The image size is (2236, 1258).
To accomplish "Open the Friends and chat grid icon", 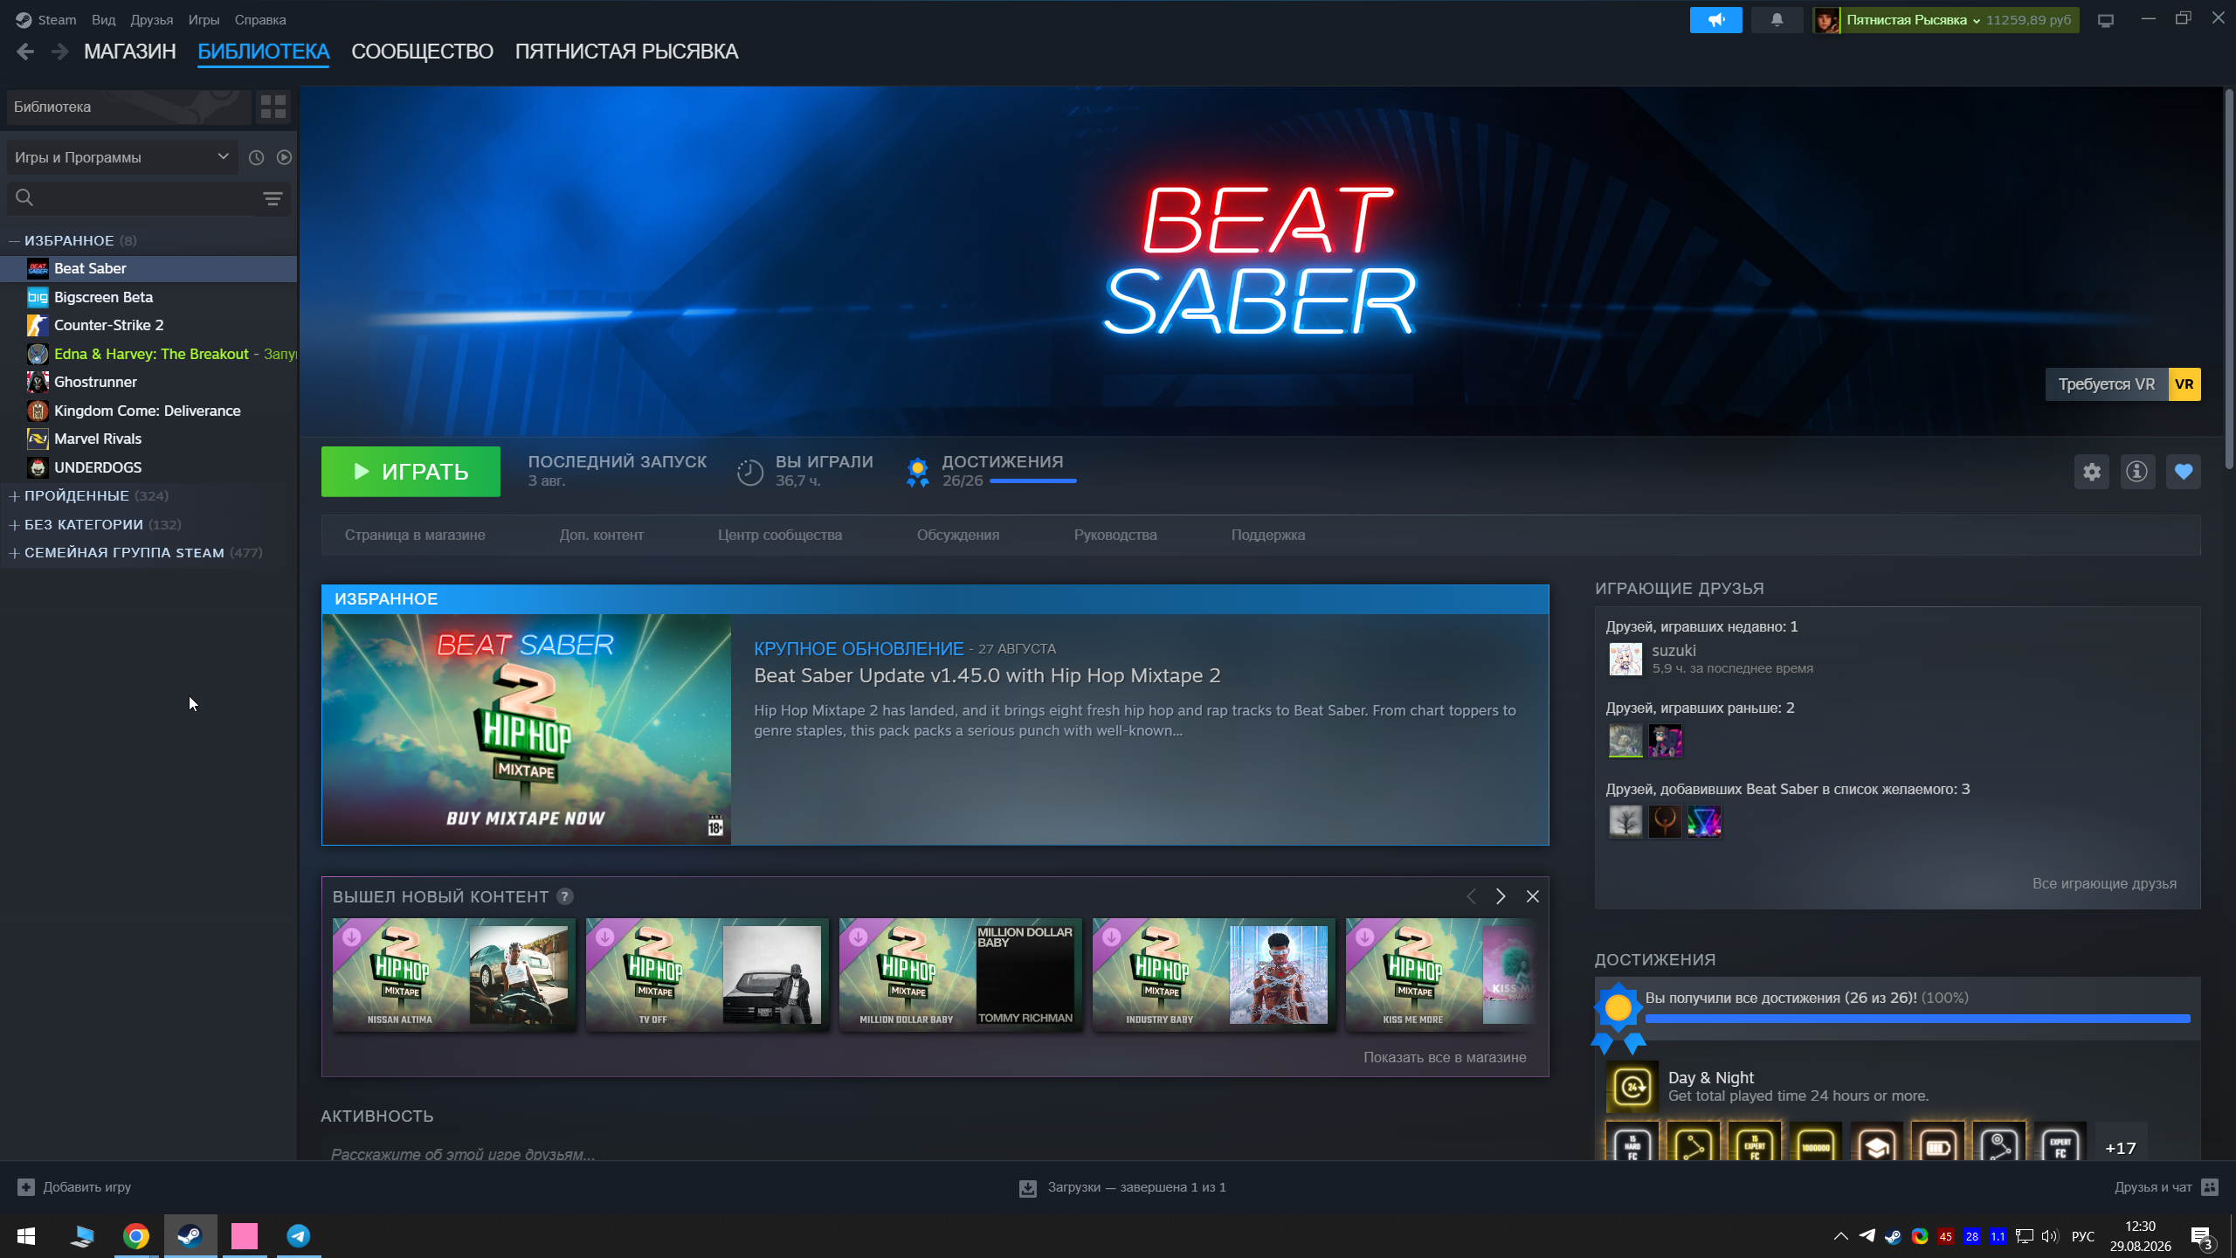I will click(x=2210, y=1187).
